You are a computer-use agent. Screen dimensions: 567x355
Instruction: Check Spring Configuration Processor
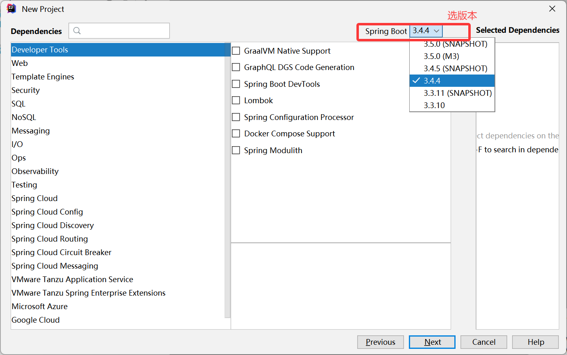click(236, 117)
